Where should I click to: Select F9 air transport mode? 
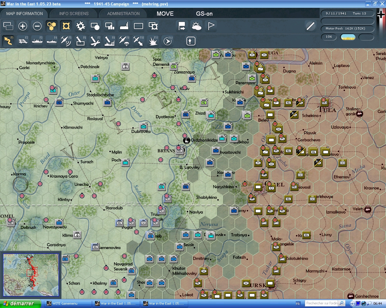pos(124,41)
